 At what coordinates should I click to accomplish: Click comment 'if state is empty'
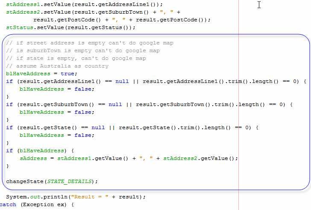[x=76, y=58]
